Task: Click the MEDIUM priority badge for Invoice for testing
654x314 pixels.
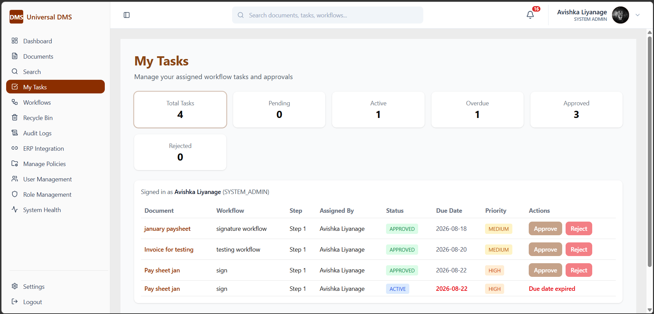Action: click(498, 250)
